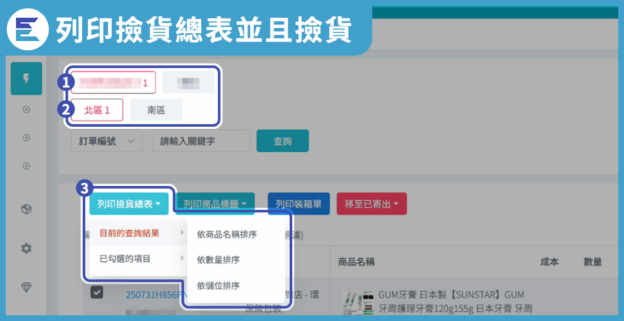This screenshot has width=624, height=321.
Task: Uncheck the checkbox on order row 250731H856P
Action: [97, 293]
